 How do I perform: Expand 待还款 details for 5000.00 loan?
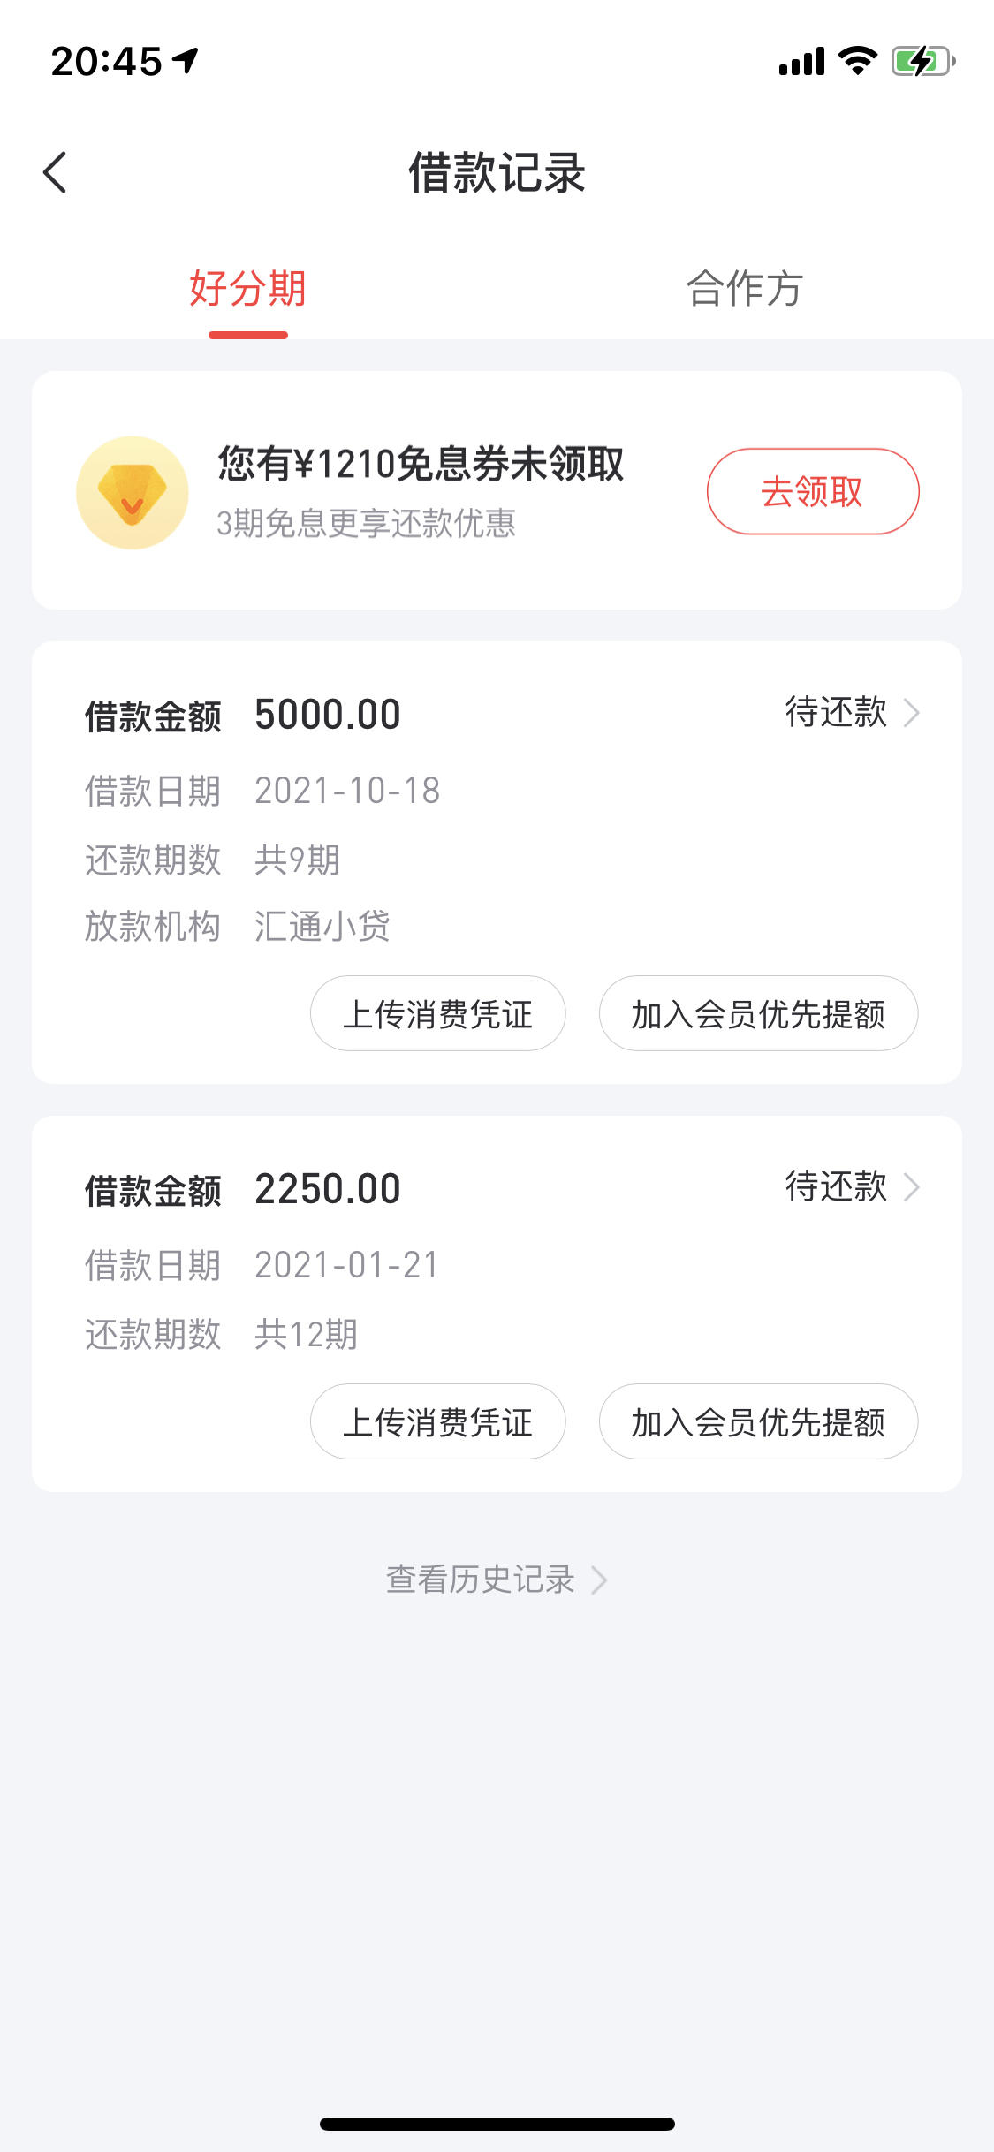click(x=853, y=712)
